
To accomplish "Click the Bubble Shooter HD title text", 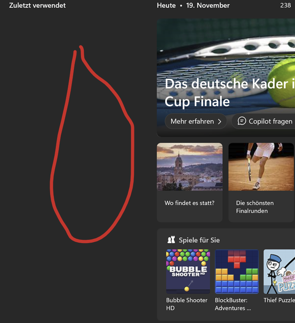I will tap(187, 304).
